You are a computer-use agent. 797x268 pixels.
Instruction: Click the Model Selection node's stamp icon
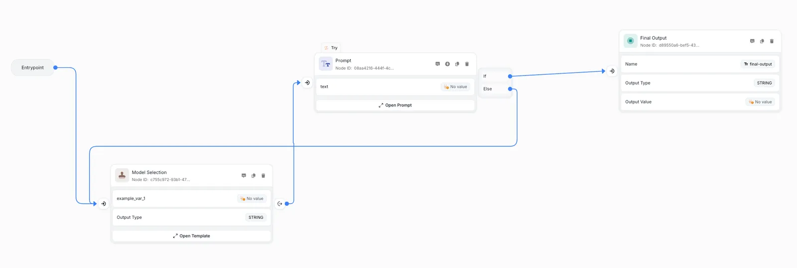(x=122, y=175)
